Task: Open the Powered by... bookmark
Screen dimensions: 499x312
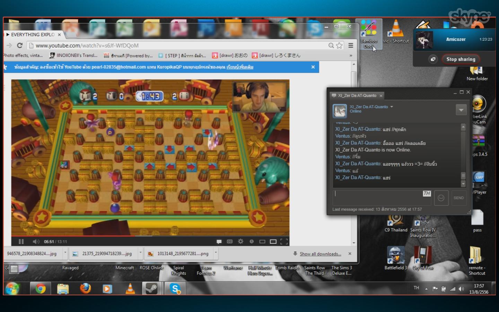Action: [x=128, y=55]
